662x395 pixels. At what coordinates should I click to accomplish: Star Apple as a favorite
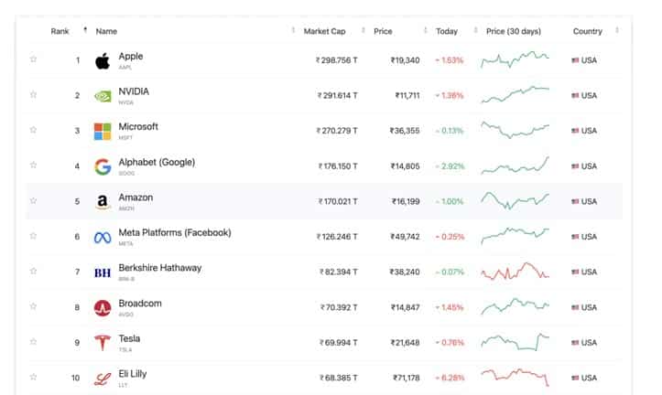(33, 59)
